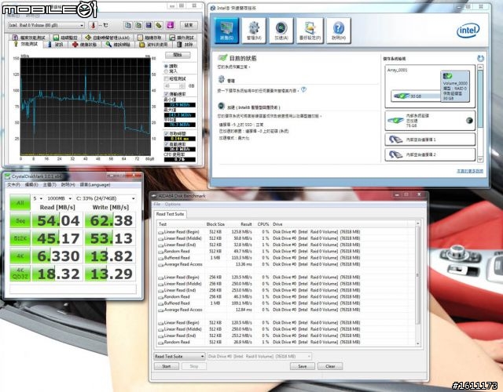The width and height of the screenshot is (503, 392).
Task: Open the 文件(F) menu in CrystalDiskMark
Action: (x=13, y=185)
